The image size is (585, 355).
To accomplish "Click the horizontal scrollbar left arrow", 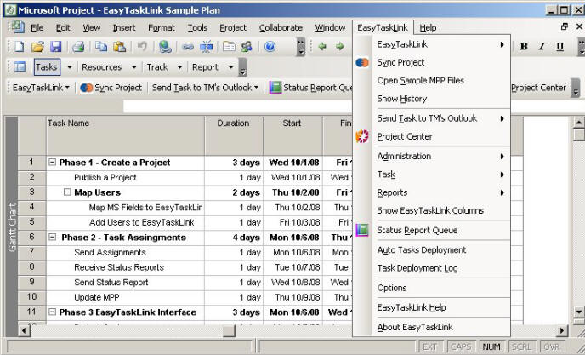I will [x=24, y=330].
